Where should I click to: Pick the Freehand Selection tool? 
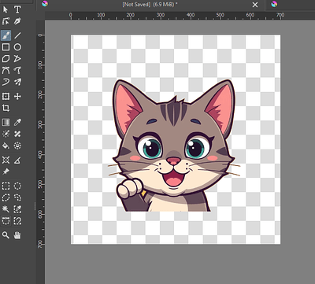[x=17, y=197]
